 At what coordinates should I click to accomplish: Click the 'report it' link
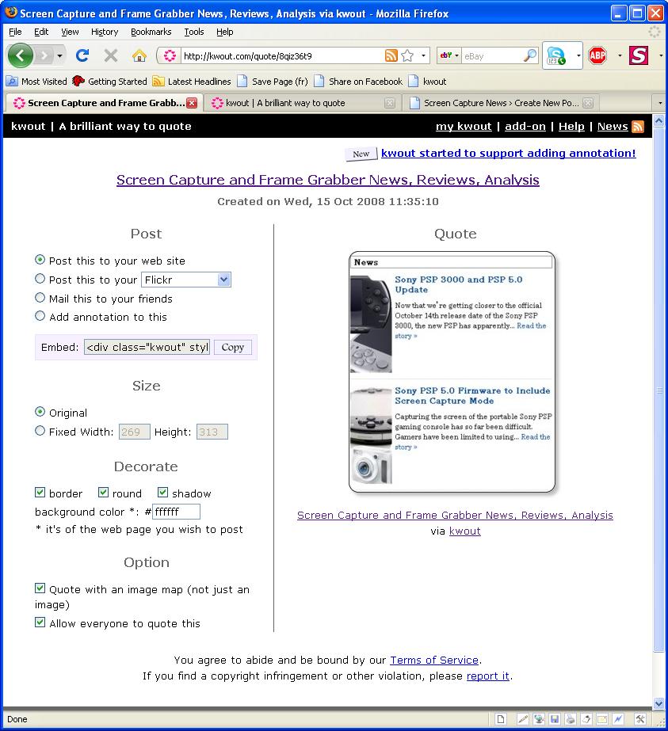point(488,676)
